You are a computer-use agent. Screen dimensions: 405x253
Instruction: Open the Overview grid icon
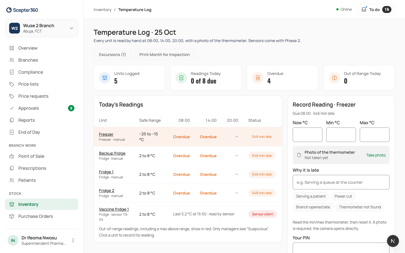12,48
